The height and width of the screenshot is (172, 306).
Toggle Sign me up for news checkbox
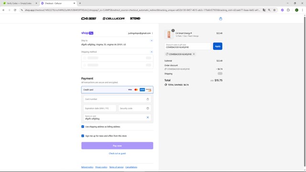click(x=83, y=136)
